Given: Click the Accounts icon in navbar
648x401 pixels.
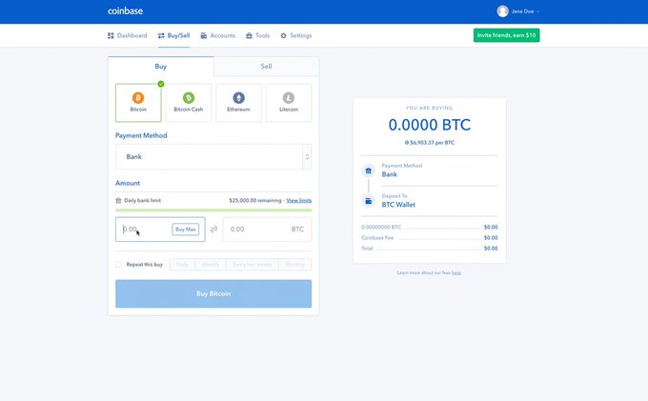Looking at the screenshot, I should point(203,35).
